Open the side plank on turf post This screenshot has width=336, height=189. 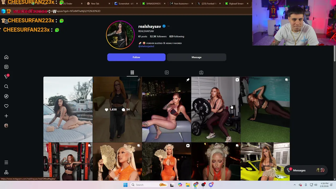pos(265,109)
